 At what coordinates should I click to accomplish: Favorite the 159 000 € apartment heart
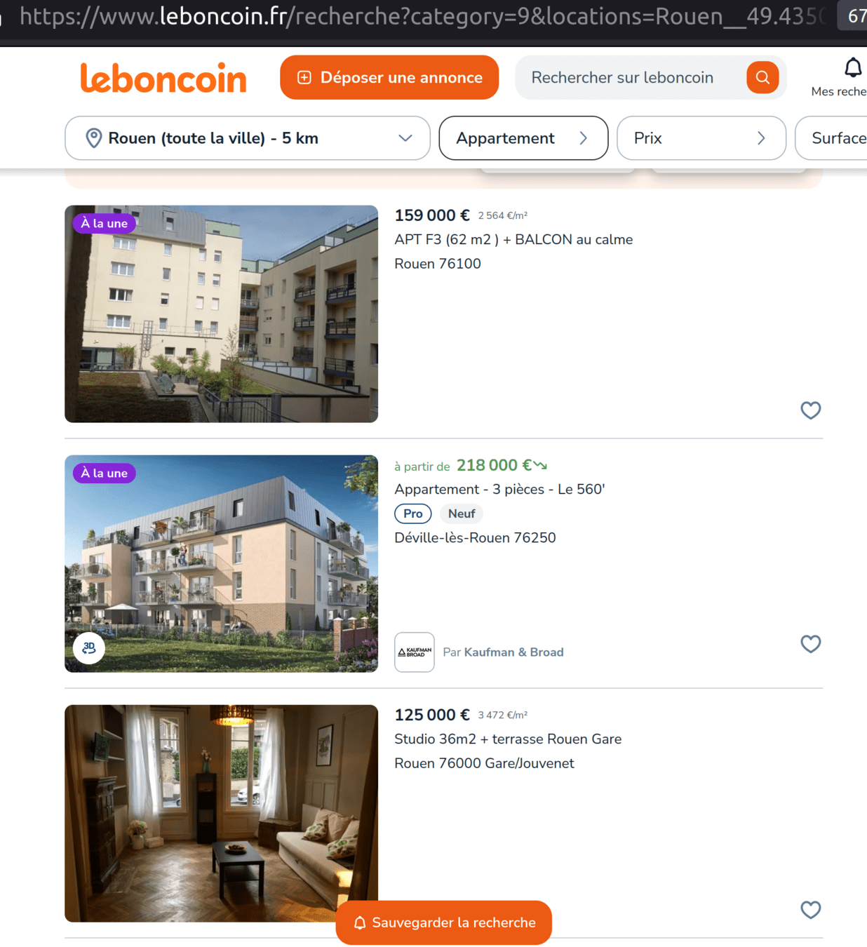811,410
